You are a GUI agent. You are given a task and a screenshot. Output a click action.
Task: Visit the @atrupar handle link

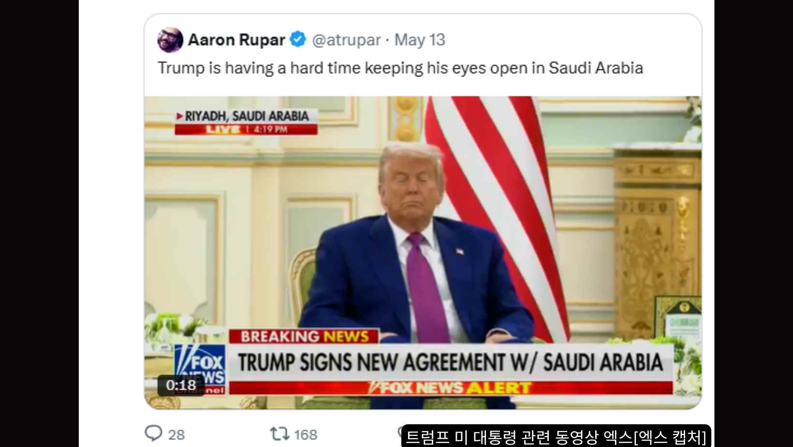tap(346, 40)
